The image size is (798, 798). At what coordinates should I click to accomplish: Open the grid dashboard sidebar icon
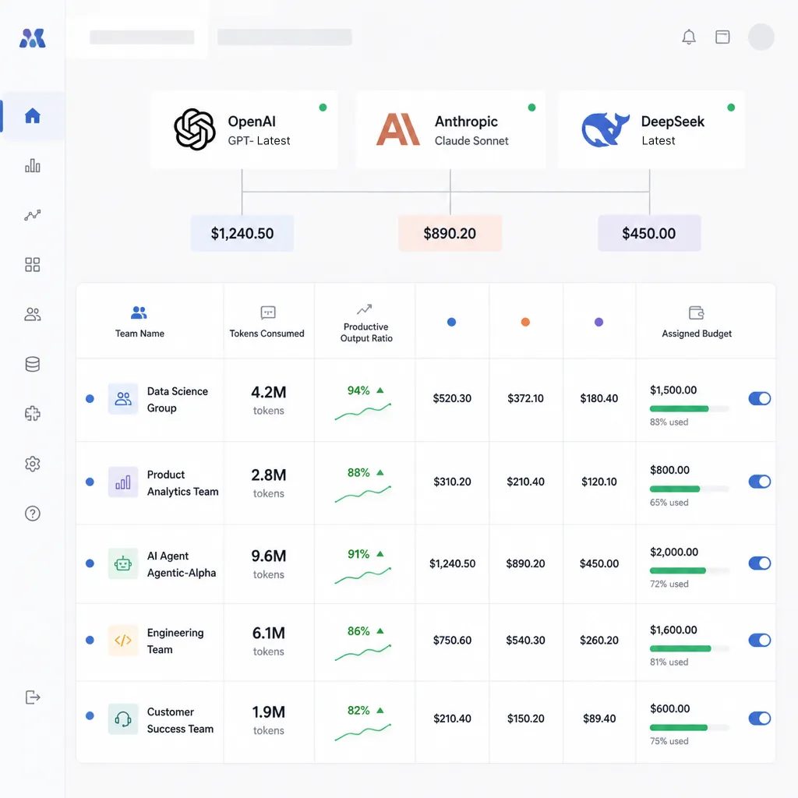pyautogui.click(x=33, y=265)
